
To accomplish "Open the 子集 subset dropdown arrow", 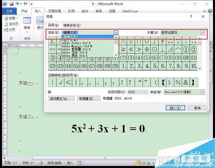I will point(203,33).
